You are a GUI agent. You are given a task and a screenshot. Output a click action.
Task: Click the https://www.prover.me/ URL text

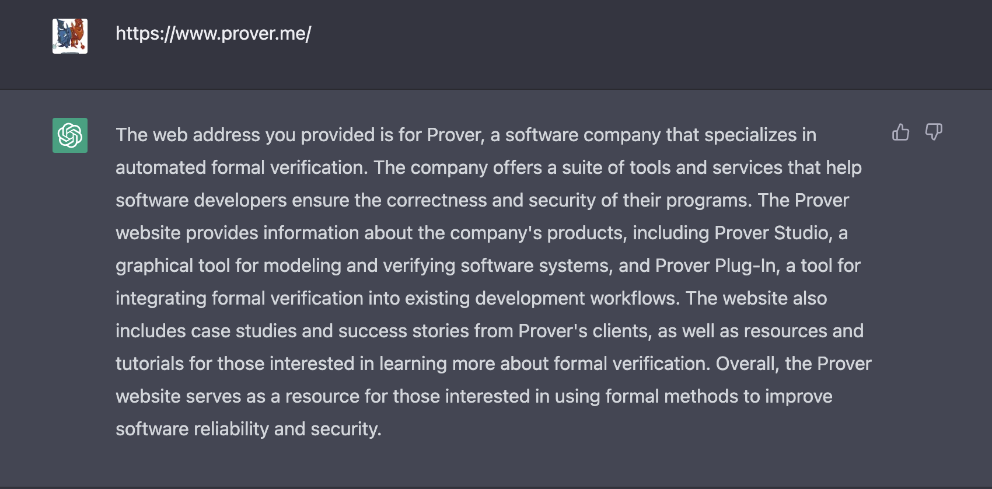(x=214, y=33)
